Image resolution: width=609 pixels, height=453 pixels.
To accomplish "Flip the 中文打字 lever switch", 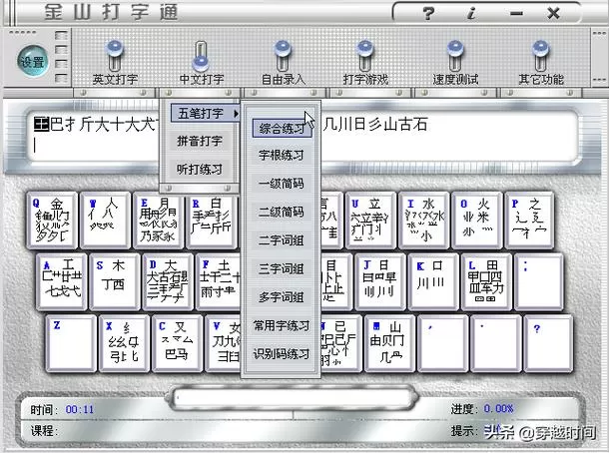I will 201,56.
